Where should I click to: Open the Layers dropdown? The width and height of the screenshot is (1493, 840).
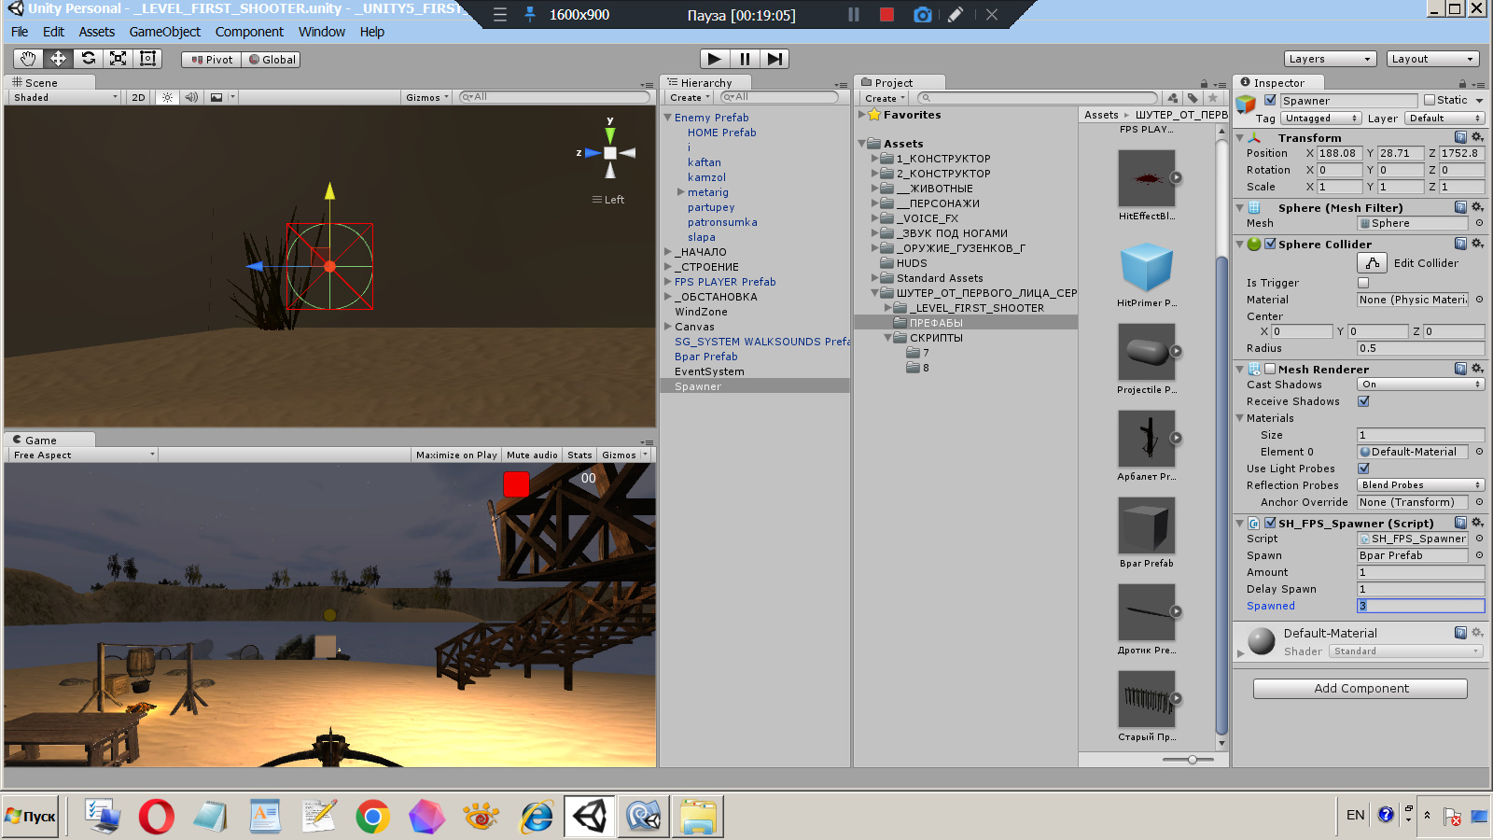[1329, 58]
